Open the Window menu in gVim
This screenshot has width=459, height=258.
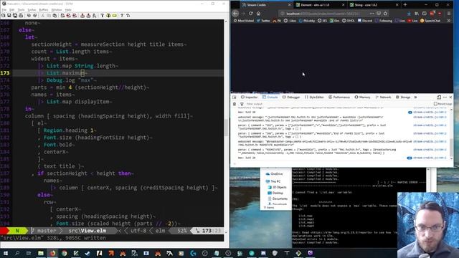click(57, 10)
